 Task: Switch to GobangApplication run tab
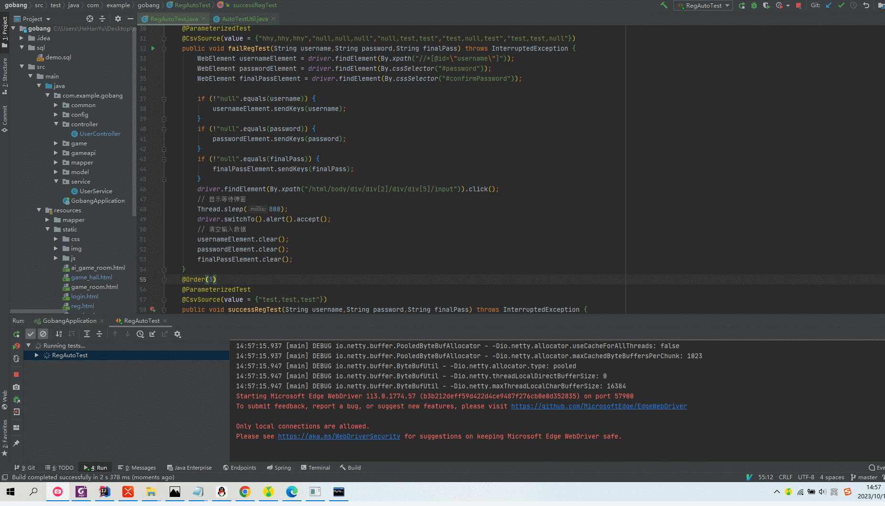coord(69,320)
